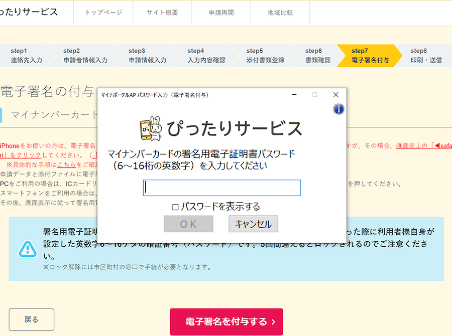Jump to step4 入力内容確認

[206, 55]
